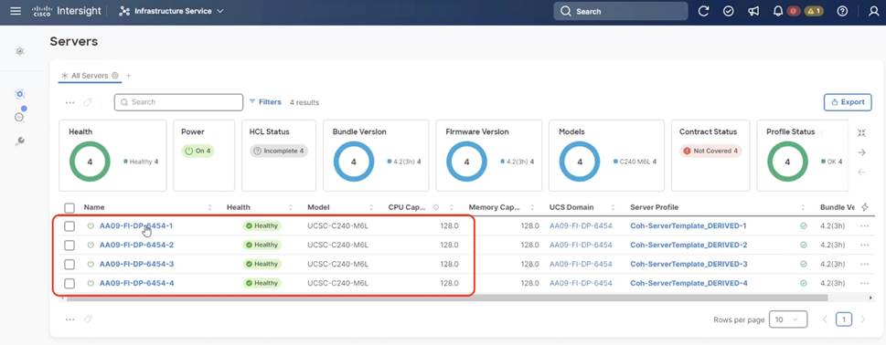Add a new tab with plus icon
Viewport: 886px width, 345px height.
(128, 76)
